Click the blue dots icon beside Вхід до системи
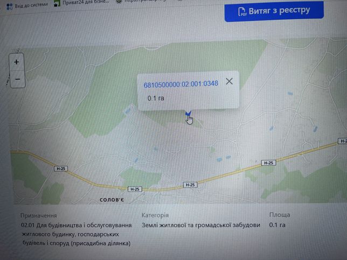The image size is (347, 260). coord(10,6)
